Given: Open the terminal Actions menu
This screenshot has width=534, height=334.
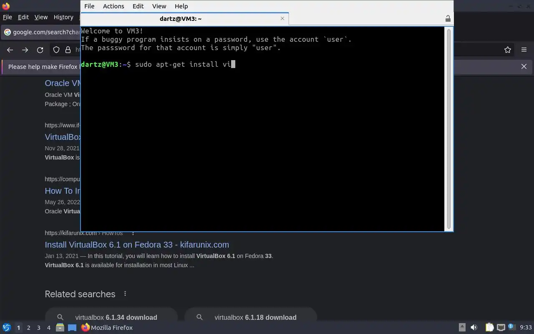Looking at the screenshot, I should 113,6.
